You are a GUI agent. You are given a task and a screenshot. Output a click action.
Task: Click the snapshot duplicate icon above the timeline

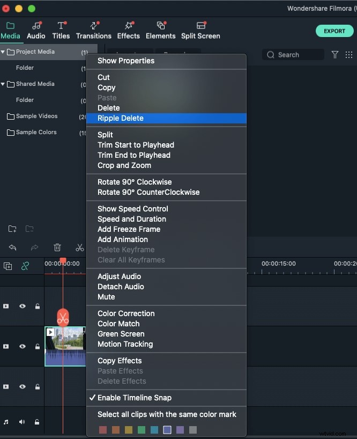tap(8, 266)
